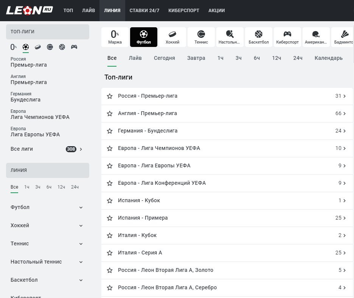Open chevron for Англия - Премьер-лига (66)
Screen dimensions: 354x298
point(345,114)
